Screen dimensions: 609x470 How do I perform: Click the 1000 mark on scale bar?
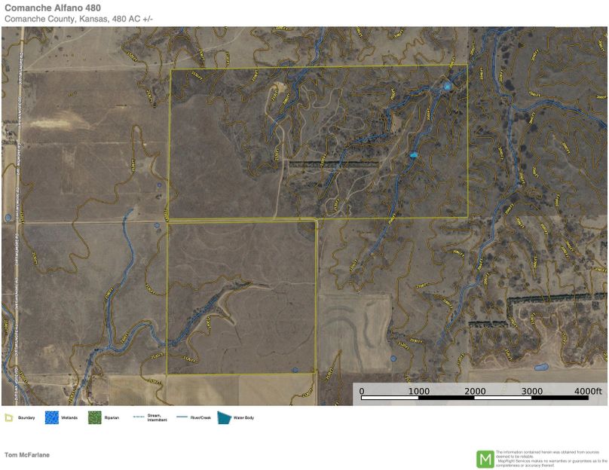419,391
